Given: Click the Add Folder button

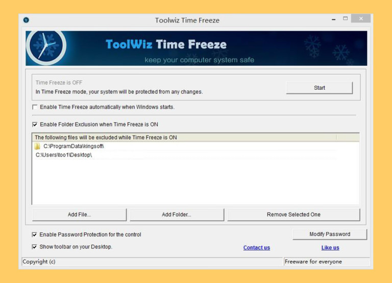Looking at the screenshot, I should pyautogui.click(x=177, y=215).
